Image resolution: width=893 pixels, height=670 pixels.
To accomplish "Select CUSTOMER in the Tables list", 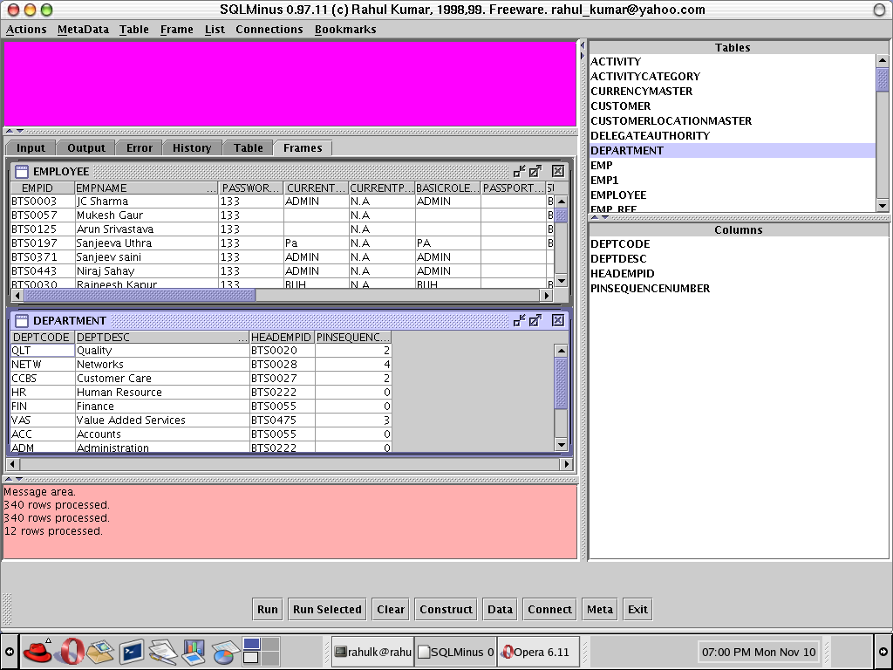I will tap(620, 106).
